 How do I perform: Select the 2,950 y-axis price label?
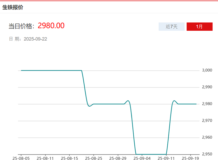[x=207, y=154]
